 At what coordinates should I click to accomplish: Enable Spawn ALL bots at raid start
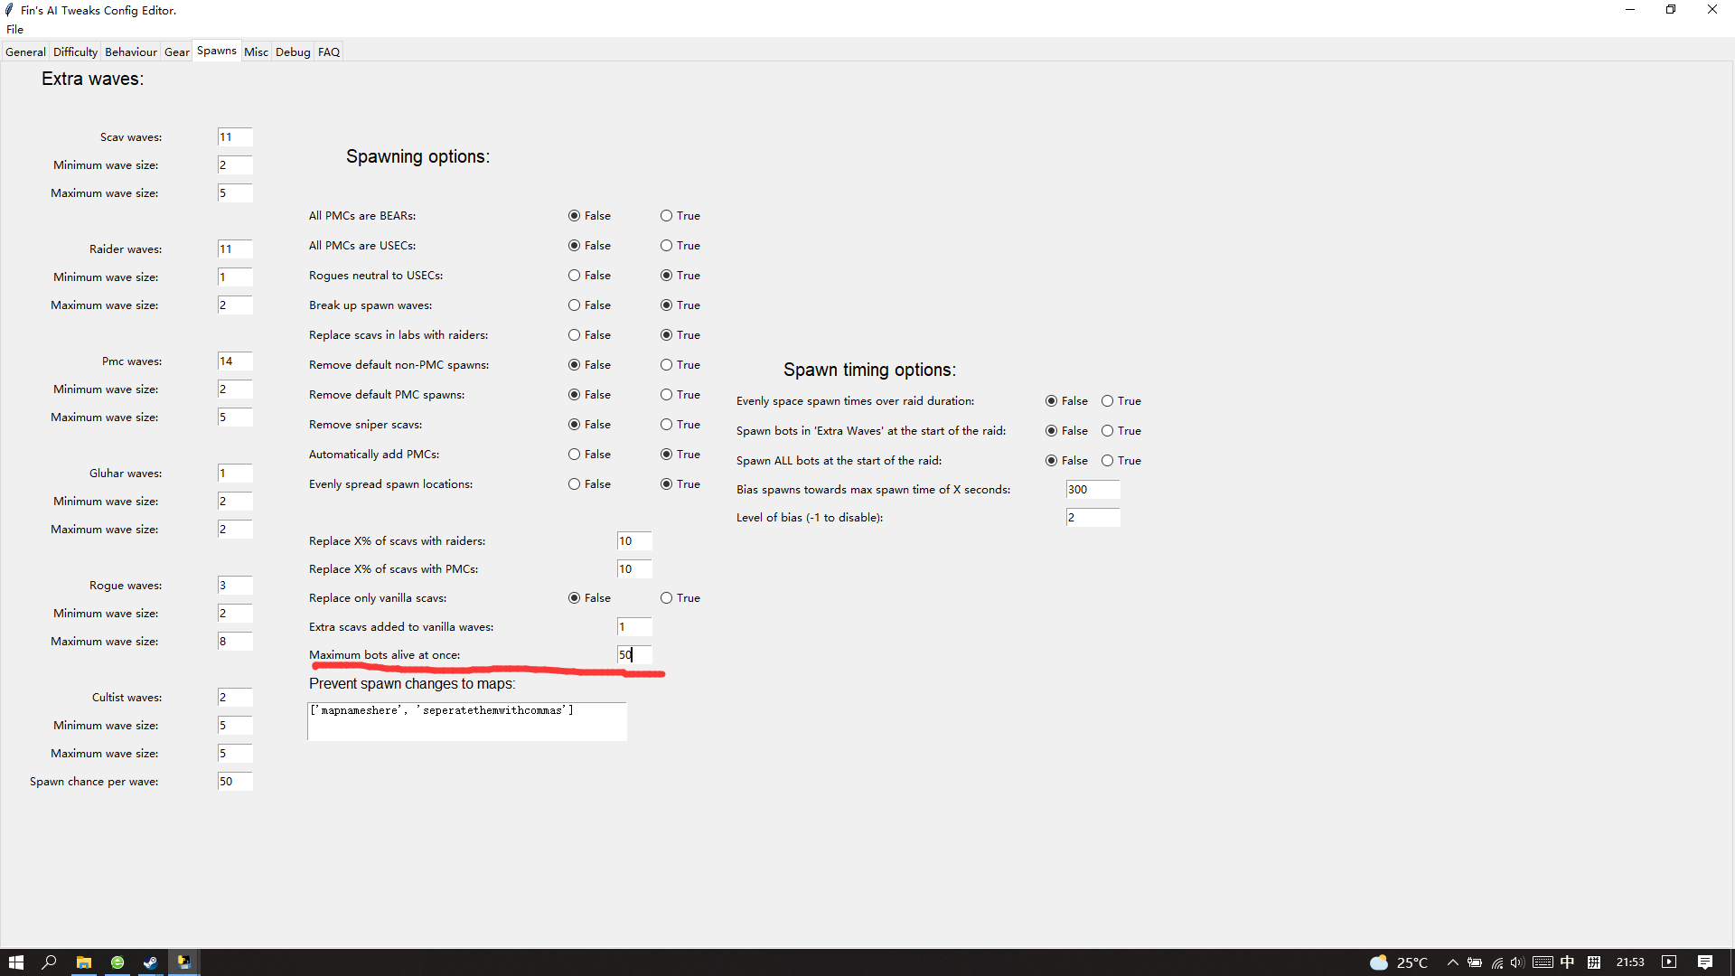click(1107, 461)
